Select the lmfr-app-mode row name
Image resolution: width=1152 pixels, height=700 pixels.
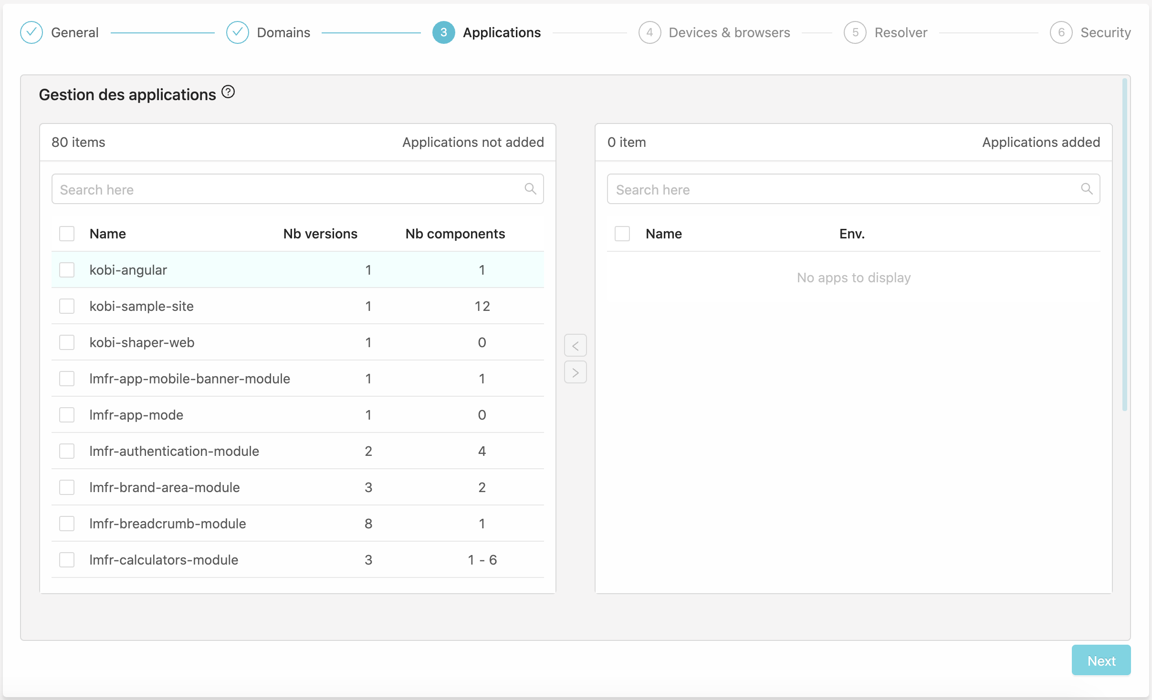tap(136, 415)
